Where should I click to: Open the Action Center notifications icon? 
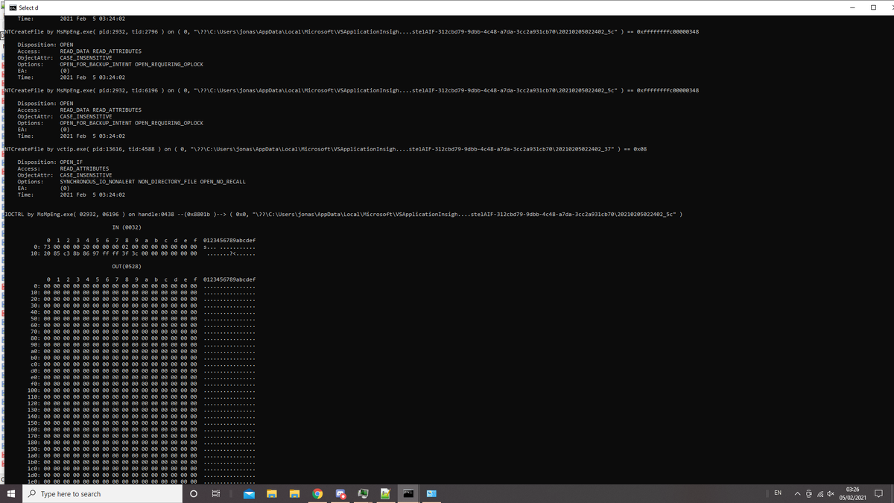coord(879,493)
